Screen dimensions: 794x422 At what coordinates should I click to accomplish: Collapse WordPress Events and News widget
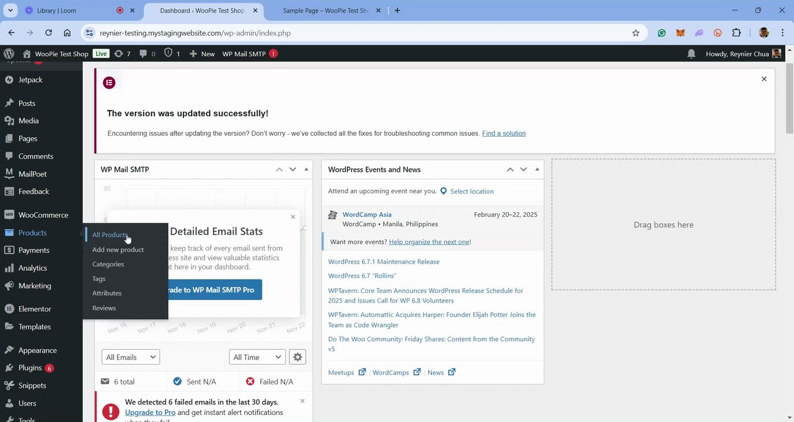click(537, 169)
